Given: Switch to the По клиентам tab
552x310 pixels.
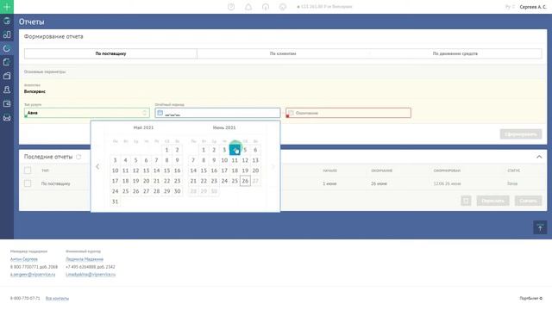Looking at the screenshot, I should click(283, 53).
